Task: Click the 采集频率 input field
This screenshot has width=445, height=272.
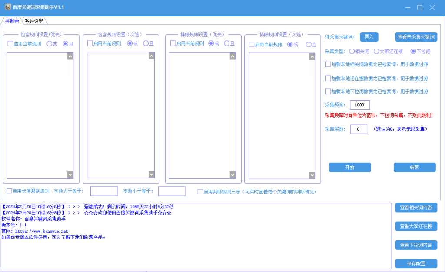Action: click(360, 105)
